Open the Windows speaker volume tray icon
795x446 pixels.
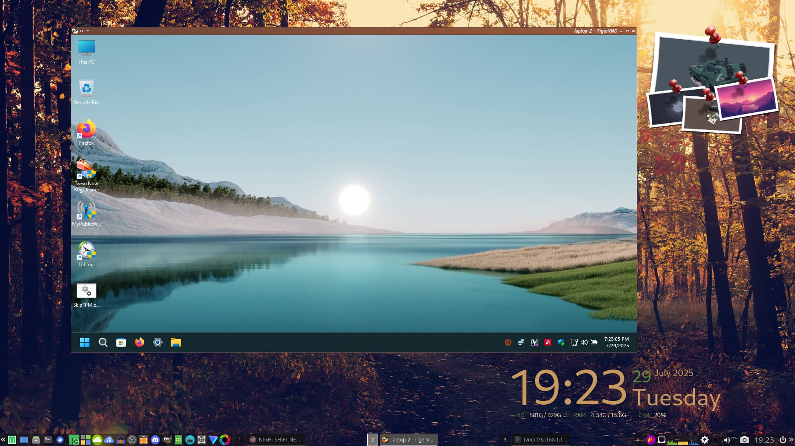coord(584,342)
